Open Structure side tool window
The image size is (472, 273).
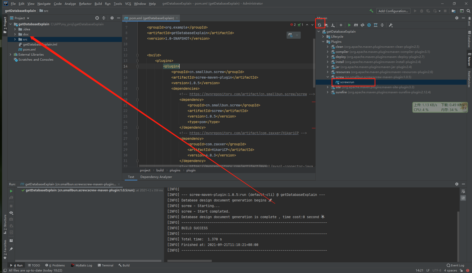[5, 224]
